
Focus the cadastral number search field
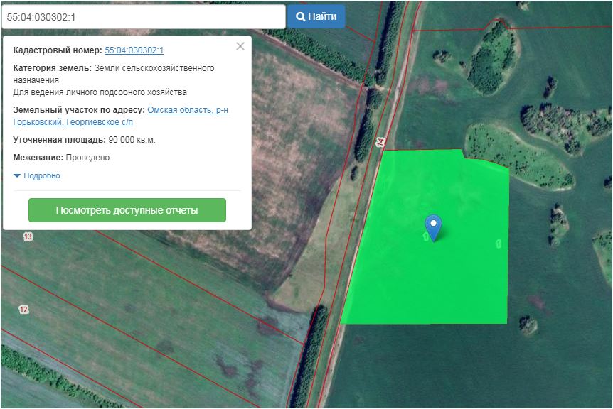(142, 16)
